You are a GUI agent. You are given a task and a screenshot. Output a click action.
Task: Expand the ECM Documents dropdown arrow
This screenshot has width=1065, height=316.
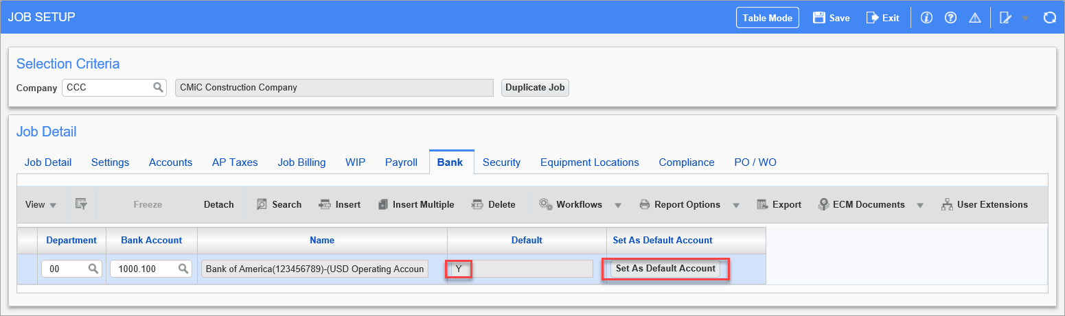[x=920, y=204]
